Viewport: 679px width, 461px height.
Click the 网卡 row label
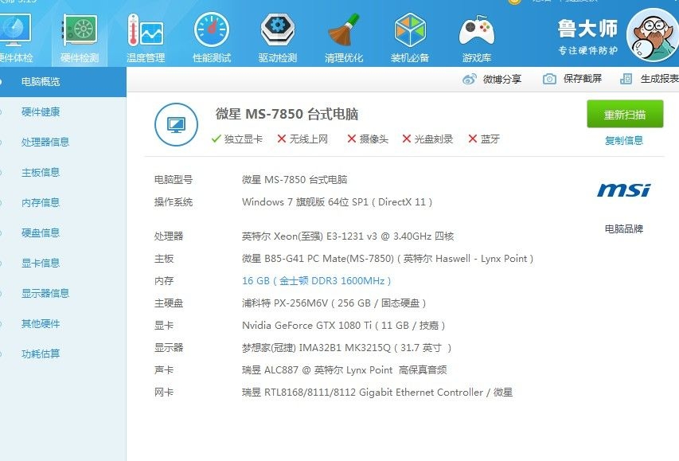(164, 393)
